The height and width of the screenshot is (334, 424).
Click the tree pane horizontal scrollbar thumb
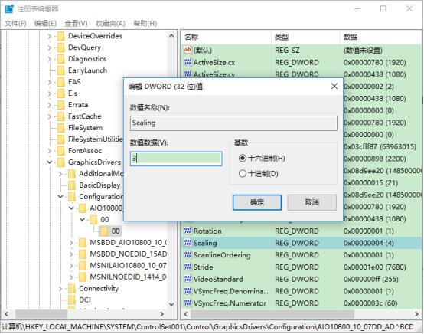pyautogui.click(x=41, y=314)
